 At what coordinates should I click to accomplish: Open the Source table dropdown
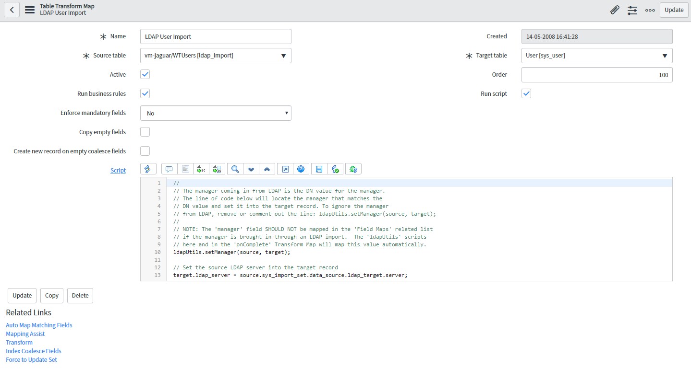pos(216,56)
